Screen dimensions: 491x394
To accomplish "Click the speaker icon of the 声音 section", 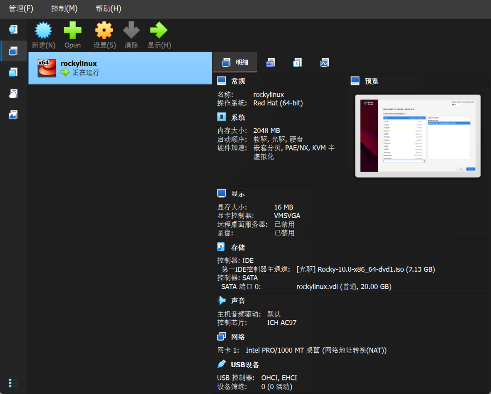I will point(221,300).
